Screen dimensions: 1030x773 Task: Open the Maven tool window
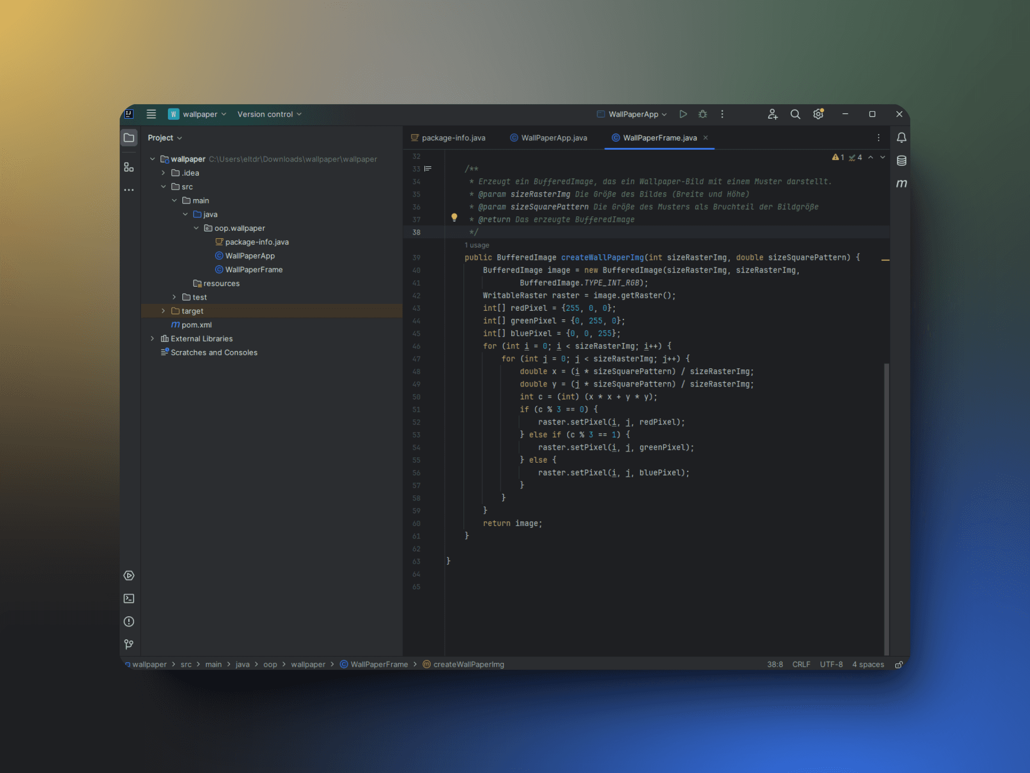(901, 184)
